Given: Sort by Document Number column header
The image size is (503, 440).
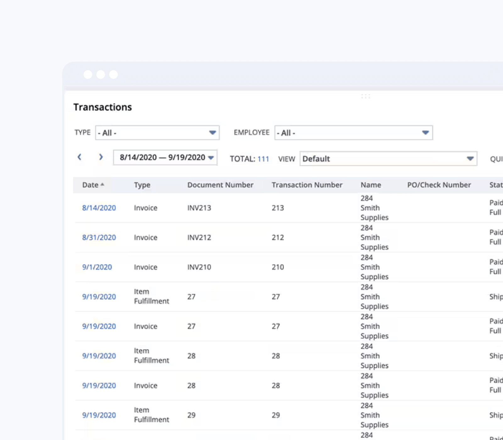Looking at the screenshot, I should (x=220, y=185).
